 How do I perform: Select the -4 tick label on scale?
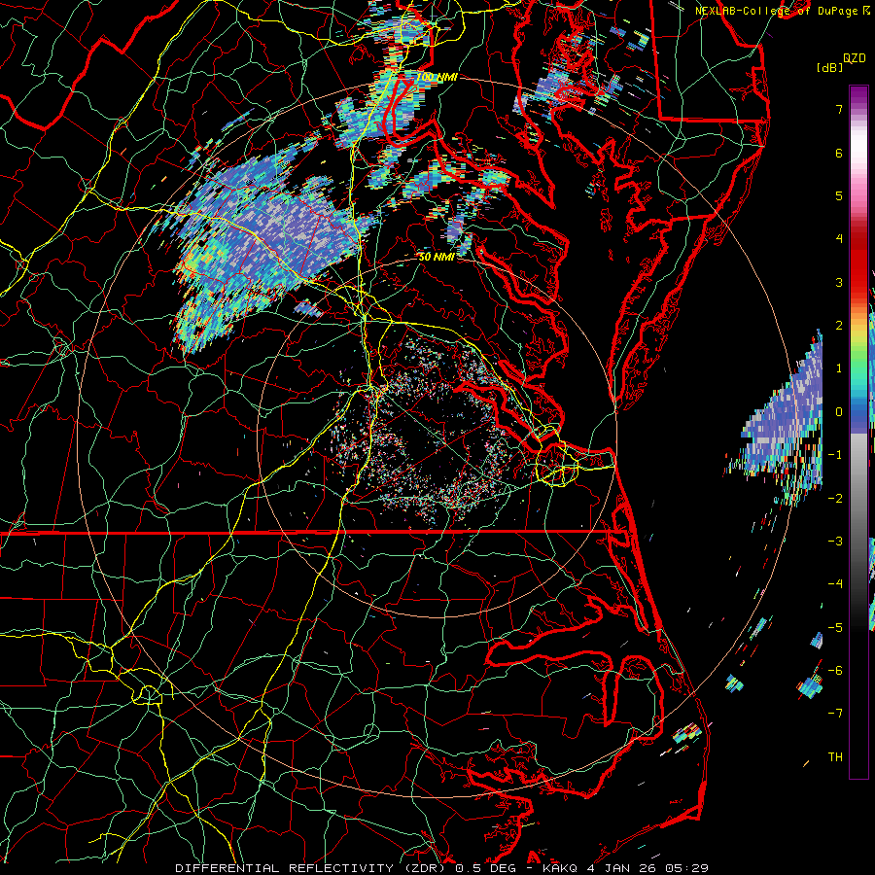pos(835,583)
